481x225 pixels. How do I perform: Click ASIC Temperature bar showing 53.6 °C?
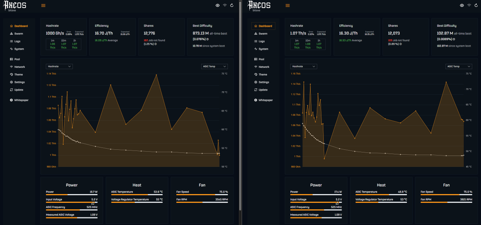click(x=137, y=195)
